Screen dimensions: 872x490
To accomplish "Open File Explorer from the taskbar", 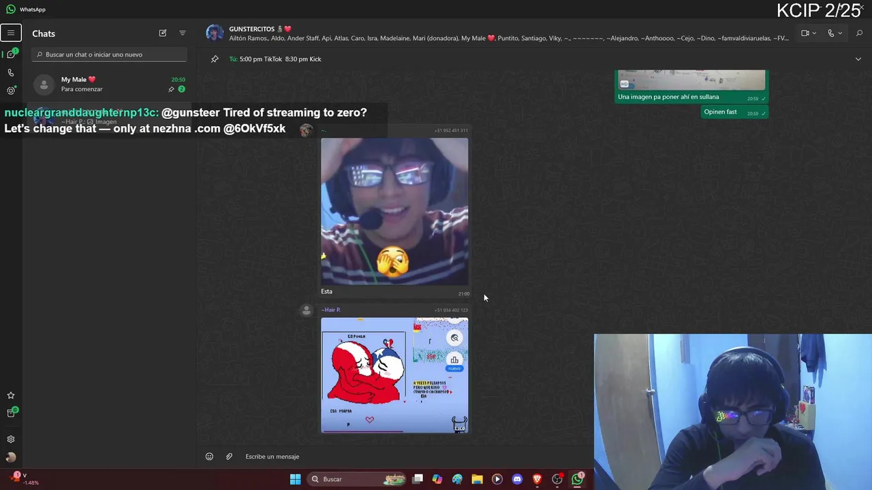I will coord(478,479).
